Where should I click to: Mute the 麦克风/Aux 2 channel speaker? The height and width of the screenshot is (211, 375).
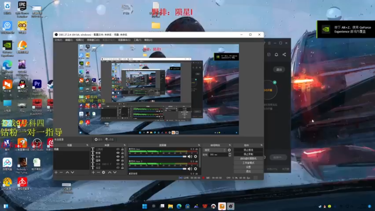pyautogui.click(x=190, y=169)
